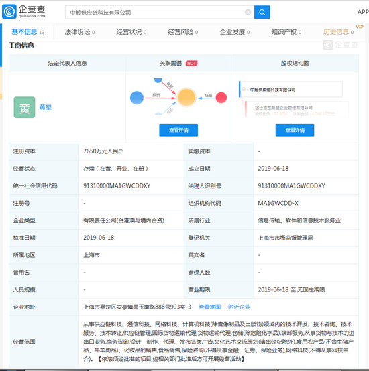Click organization code MA1GWCDD-X
Screen dimensions: 369x371
[278, 203]
